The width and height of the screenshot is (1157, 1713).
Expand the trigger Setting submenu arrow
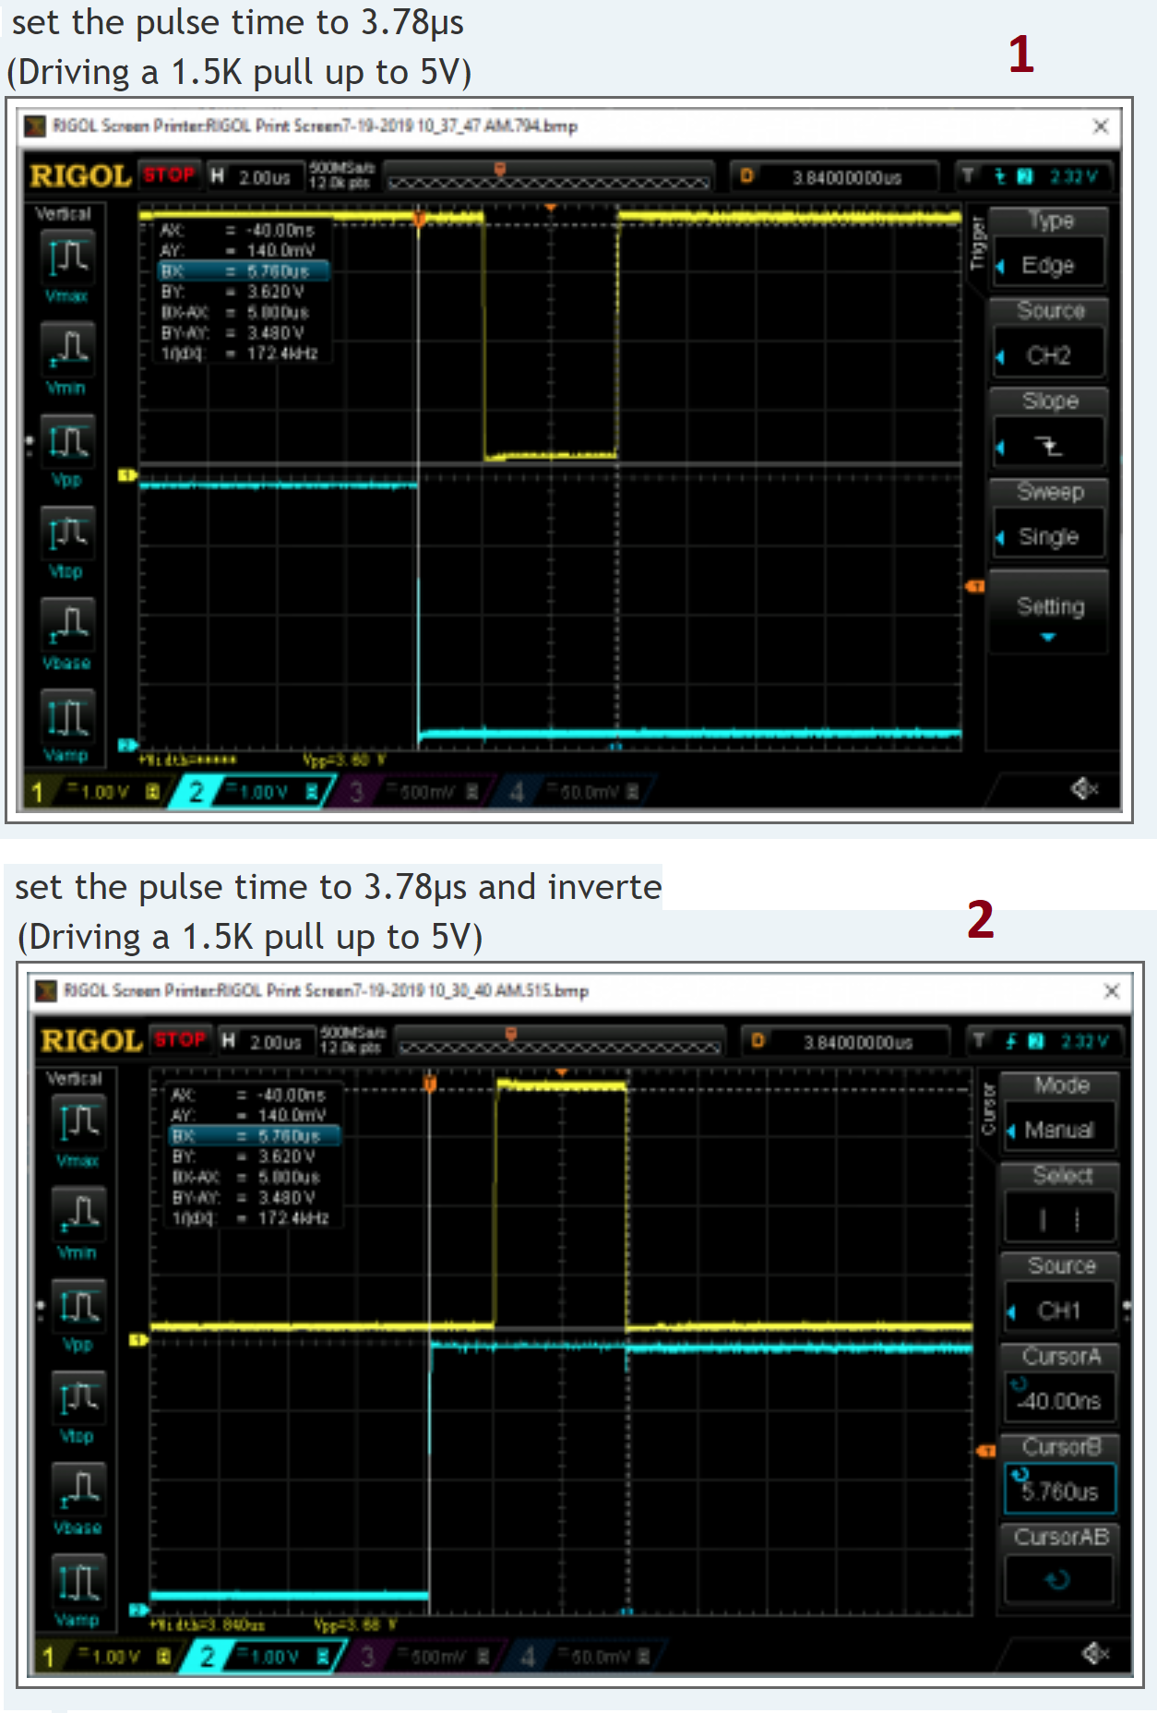(x=1048, y=637)
